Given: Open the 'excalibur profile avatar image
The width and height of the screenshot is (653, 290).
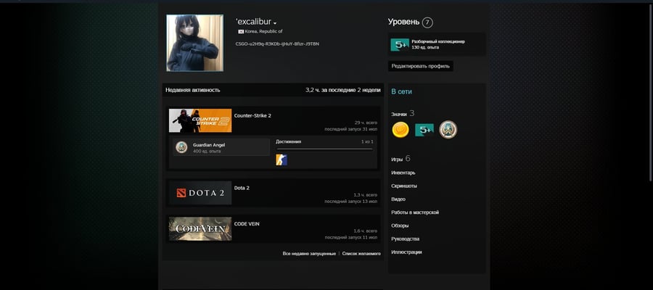Looking at the screenshot, I should [194, 43].
